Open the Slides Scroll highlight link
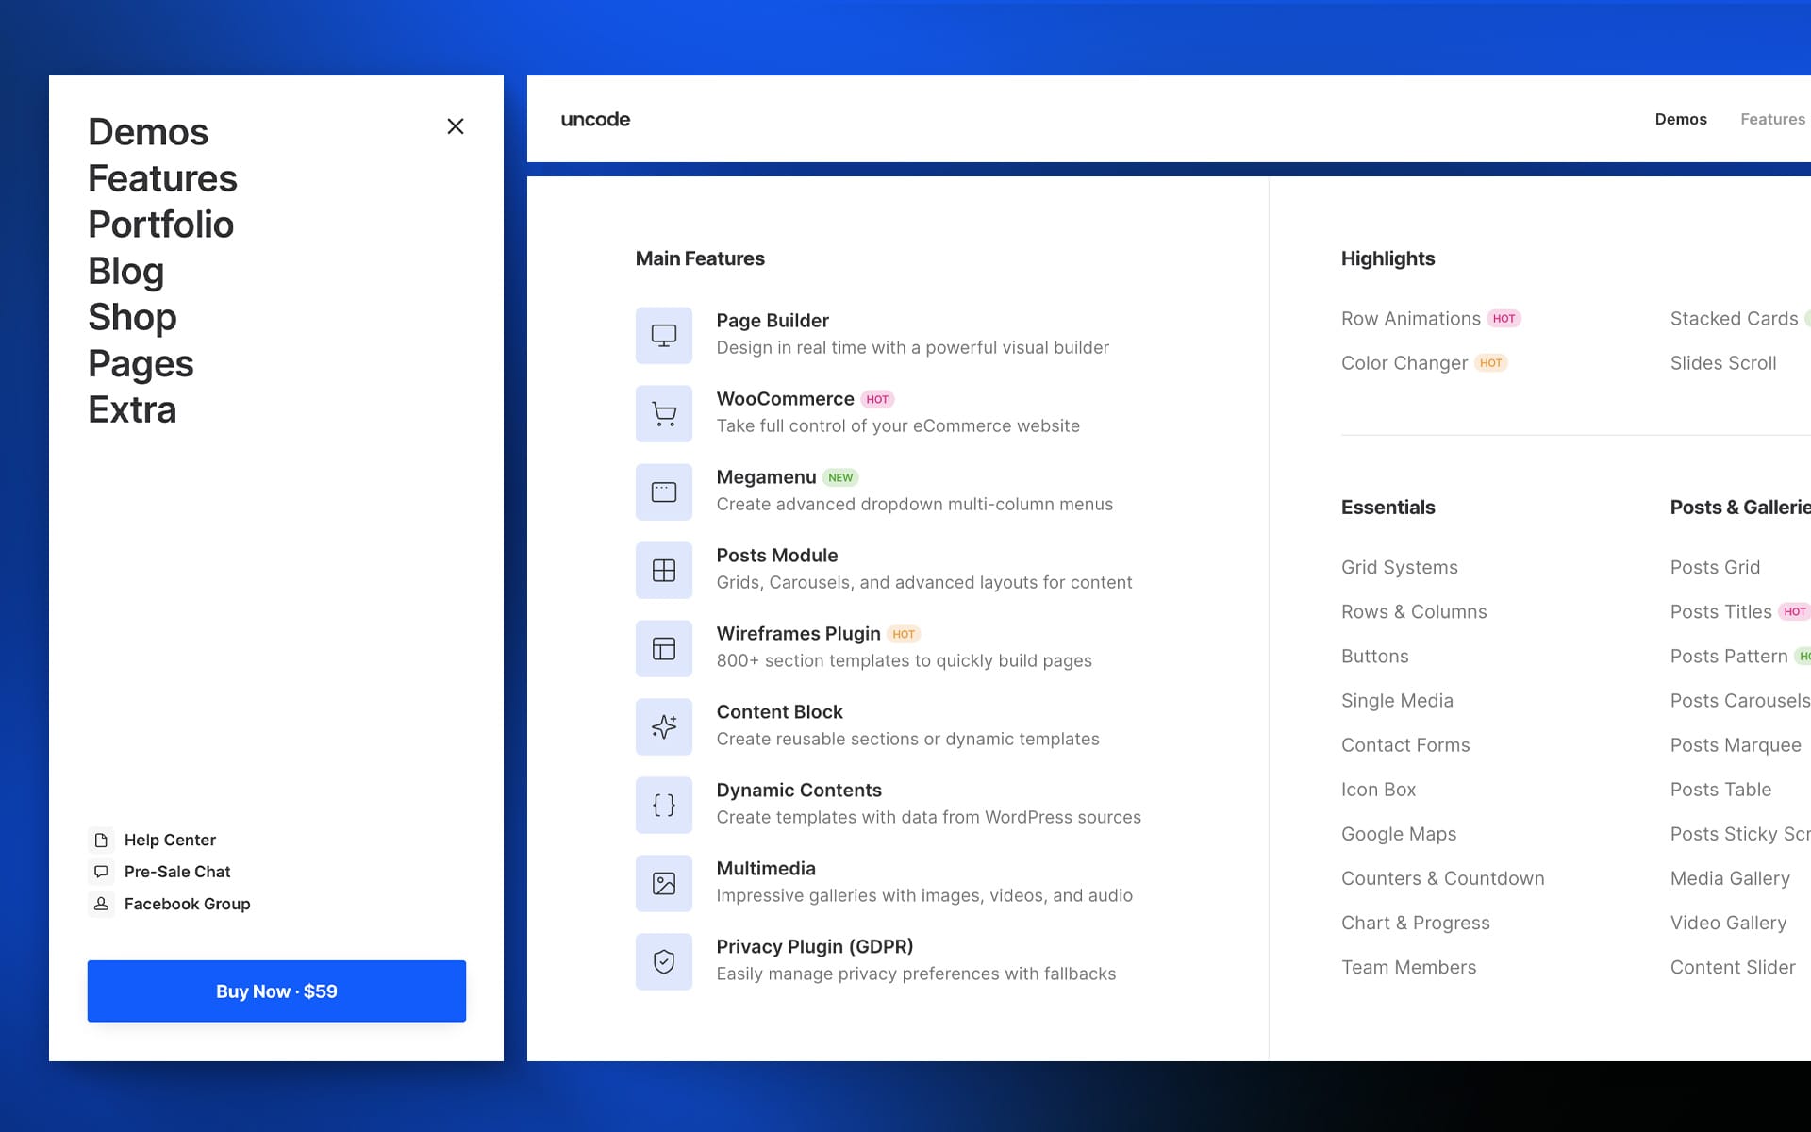This screenshot has height=1132, width=1811. point(1723,363)
